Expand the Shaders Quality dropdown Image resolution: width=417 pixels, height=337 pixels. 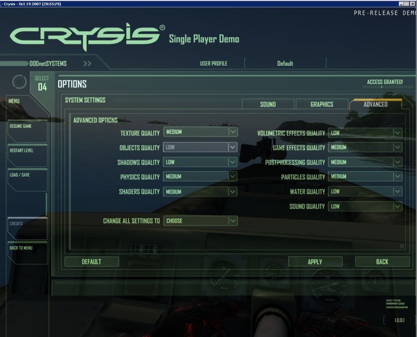coord(200,192)
